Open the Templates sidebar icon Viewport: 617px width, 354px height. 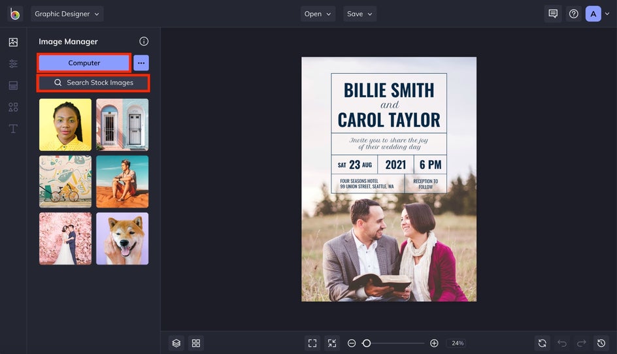[13, 86]
